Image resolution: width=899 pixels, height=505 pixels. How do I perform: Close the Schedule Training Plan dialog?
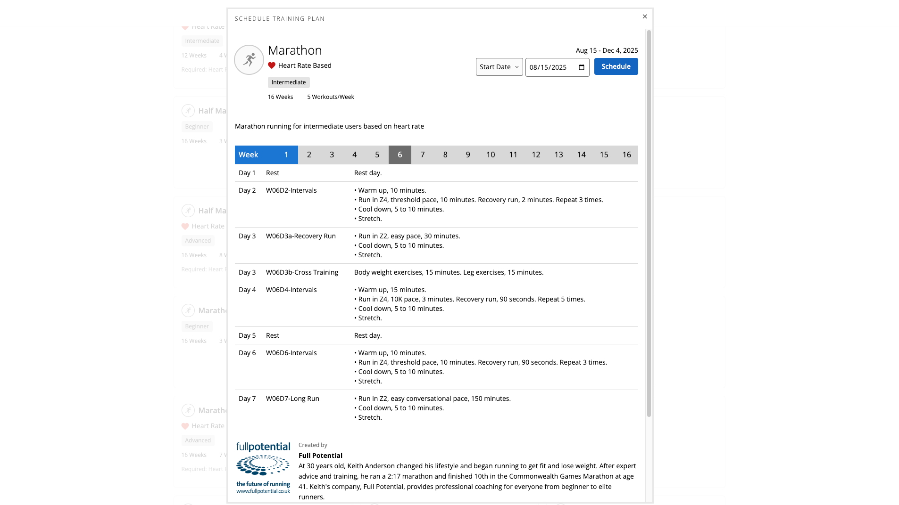tap(644, 16)
